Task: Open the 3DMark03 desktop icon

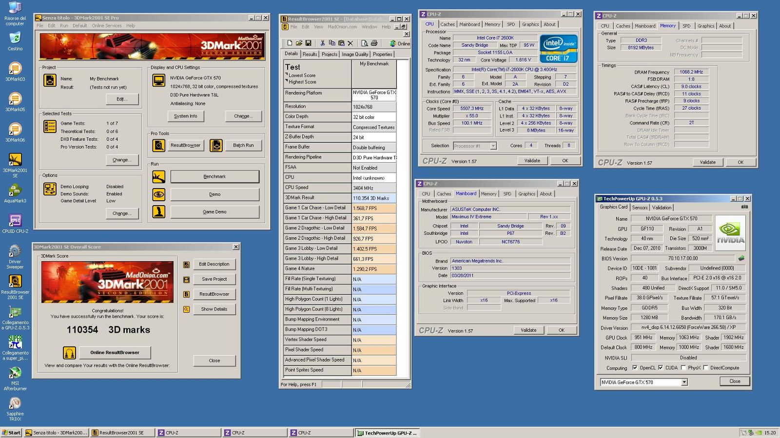Action: pyautogui.click(x=15, y=71)
